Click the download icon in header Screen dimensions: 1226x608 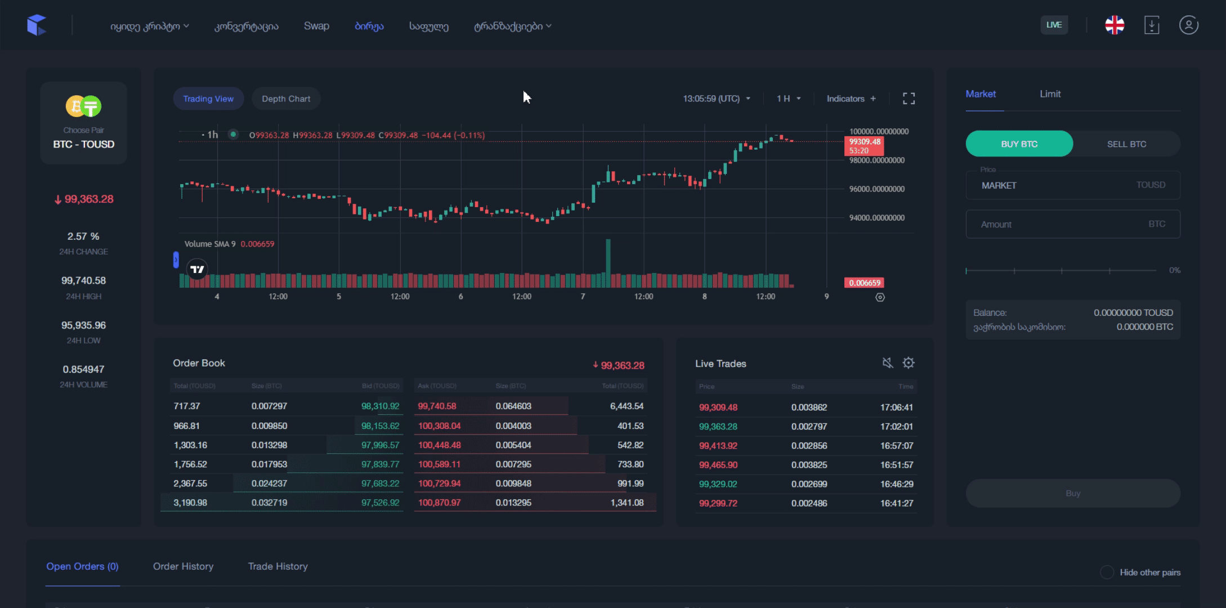(x=1152, y=25)
